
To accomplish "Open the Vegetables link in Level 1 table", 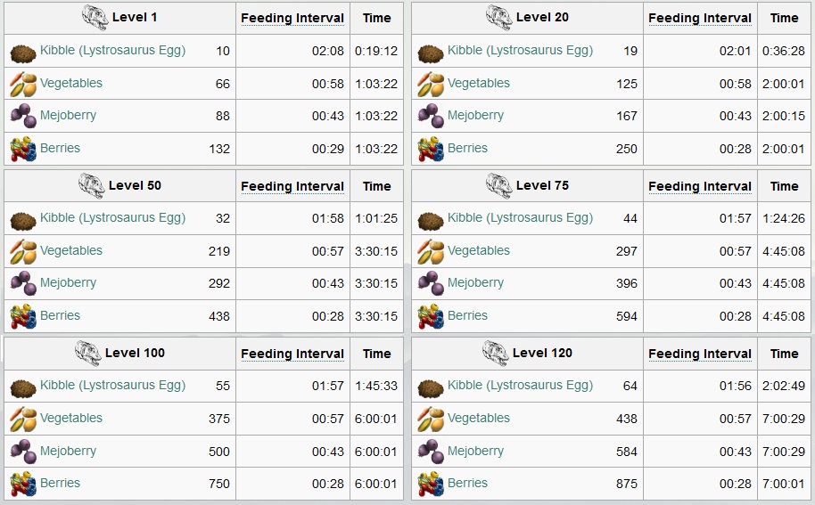I will [71, 83].
